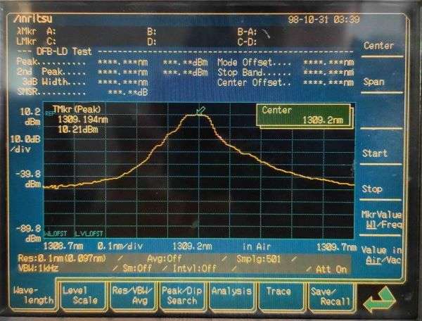Click the -39.8 dBm axis label
This screenshot has width=422, height=321.
(x=29, y=179)
